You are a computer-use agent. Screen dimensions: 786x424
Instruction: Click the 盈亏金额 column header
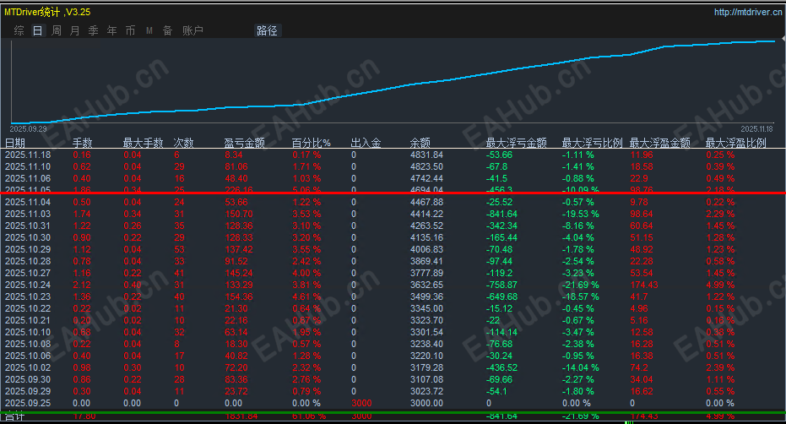point(244,143)
